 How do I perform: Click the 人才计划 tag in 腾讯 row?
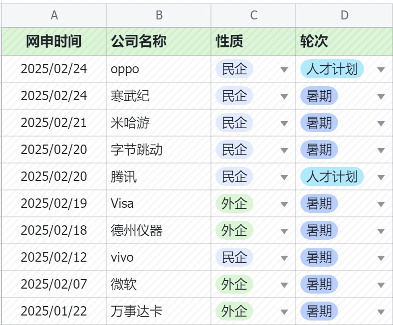pyautogui.click(x=332, y=176)
